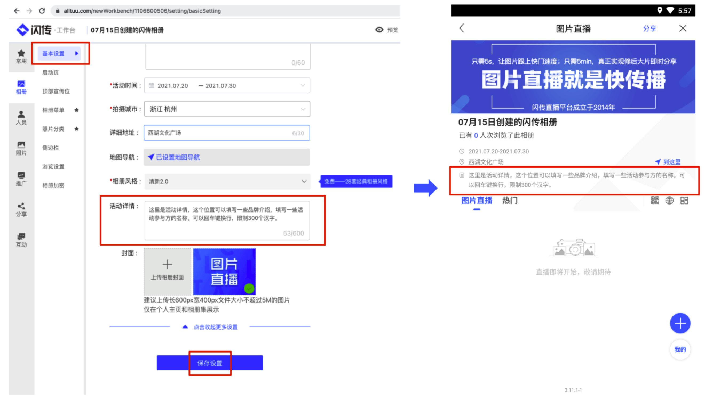The width and height of the screenshot is (705, 400).
Task: Select 相册加密 in the settings menu
Action: [53, 185]
